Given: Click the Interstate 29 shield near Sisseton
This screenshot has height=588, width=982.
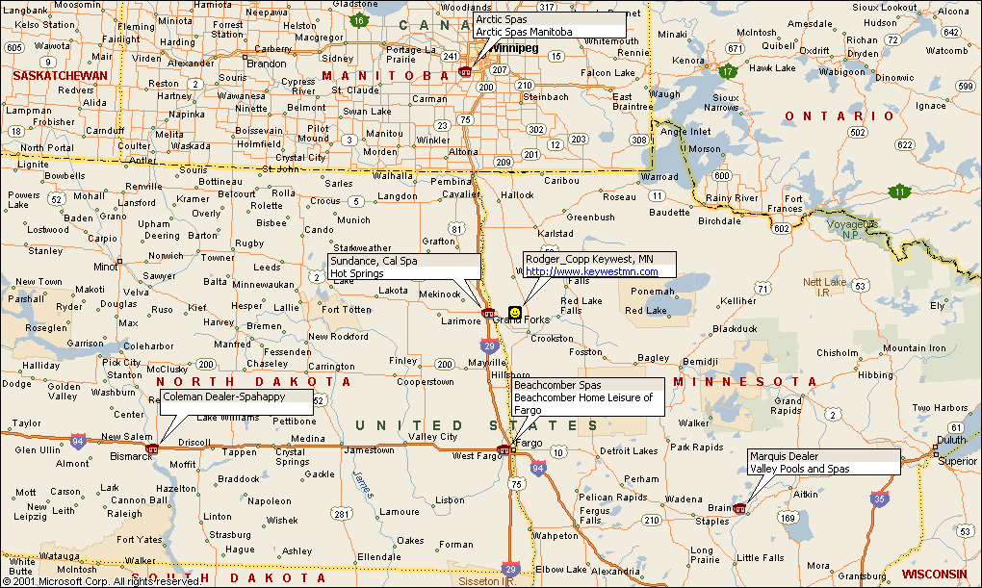Looking at the screenshot, I should (x=510, y=569).
